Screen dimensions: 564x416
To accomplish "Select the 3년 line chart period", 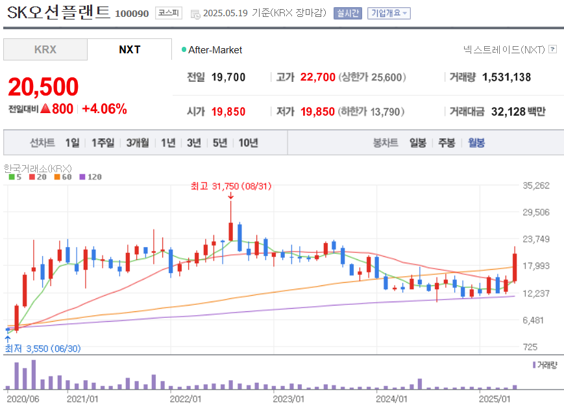I will 194,142.
